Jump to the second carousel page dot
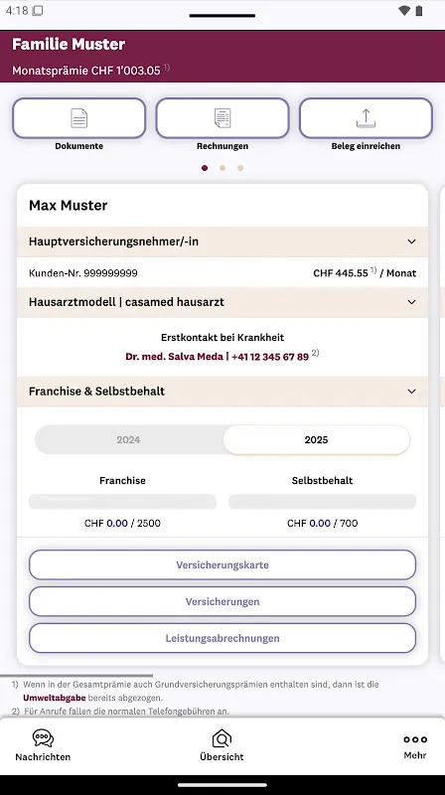The width and height of the screenshot is (445, 795). click(x=222, y=168)
